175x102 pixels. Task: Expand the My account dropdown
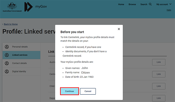(x=164, y=4)
